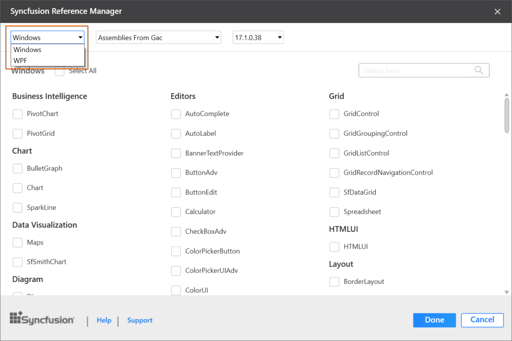
Task: Enable the AutoComplete checkbox
Action: pyautogui.click(x=176, y=114)
